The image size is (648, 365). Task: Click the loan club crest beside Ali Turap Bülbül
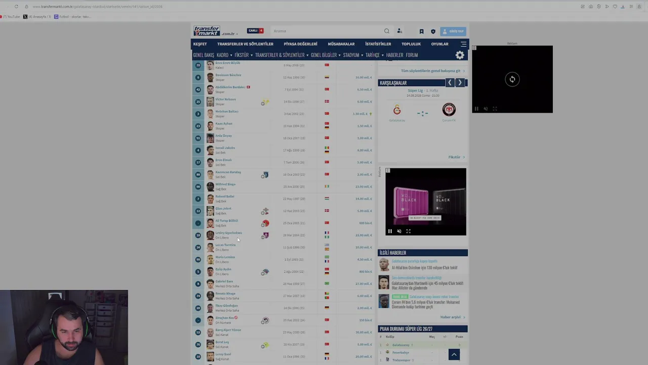point(265,224)
